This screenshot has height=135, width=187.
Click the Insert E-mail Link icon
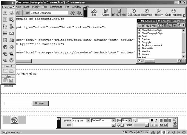click(x=11, y=33)
